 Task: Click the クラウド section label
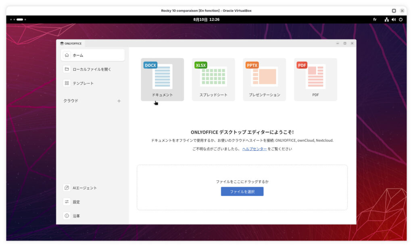[x=71, y=101]
